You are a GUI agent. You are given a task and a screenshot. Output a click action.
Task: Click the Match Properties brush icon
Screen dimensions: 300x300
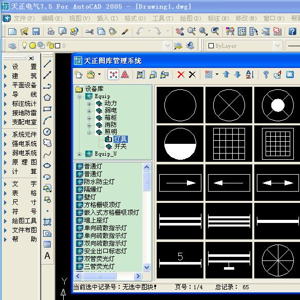(125, 31)
